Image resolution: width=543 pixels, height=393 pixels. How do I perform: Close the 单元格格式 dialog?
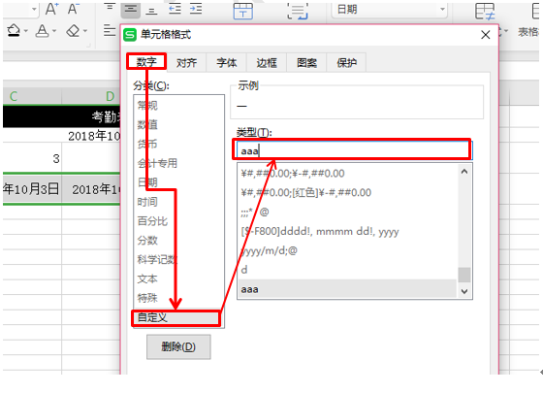pyautogui.click(x=486, y=35)
